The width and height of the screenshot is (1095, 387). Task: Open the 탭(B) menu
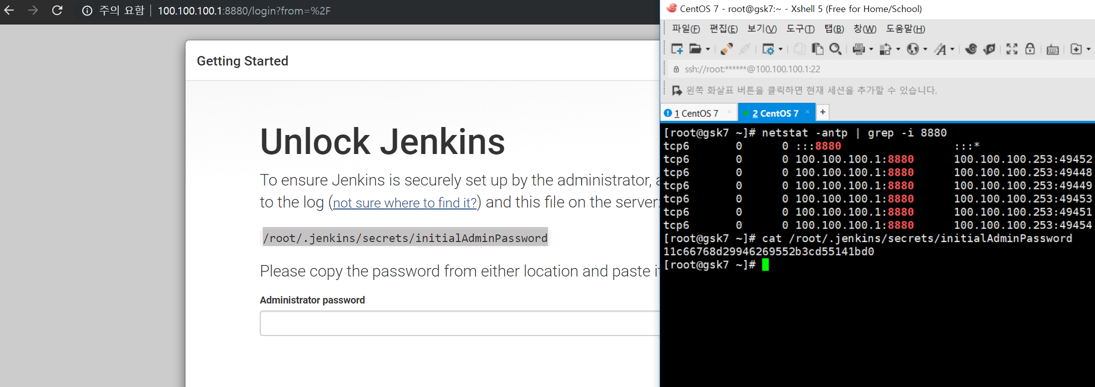(834, 29)
